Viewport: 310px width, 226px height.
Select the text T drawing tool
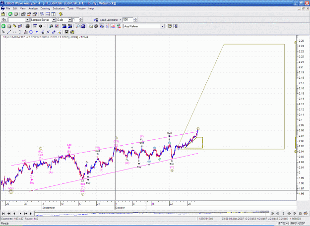pyautogui.click(x=37, y=32)
